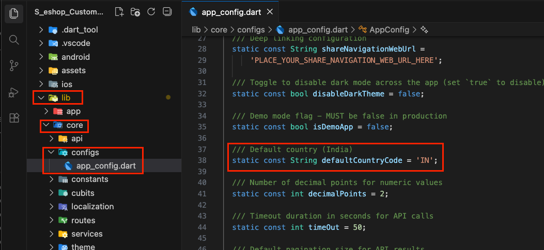The image size is (544, 250).
Task: Click the AppConfig class breadcrumb
Action: [x=388, y=30]
